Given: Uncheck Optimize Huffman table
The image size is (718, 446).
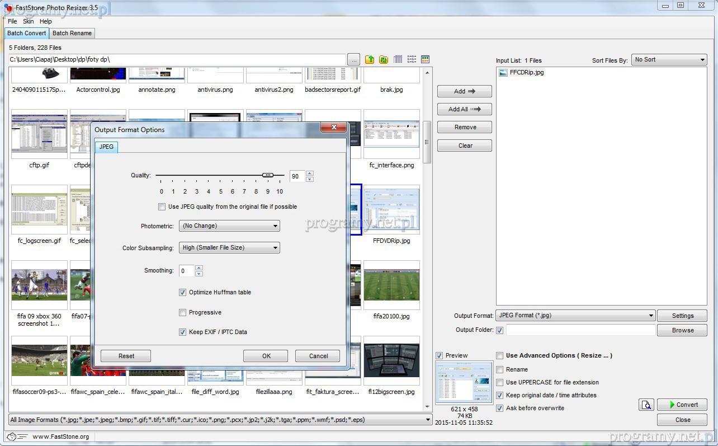Looking at the screenshot, I should coord(182,292).
